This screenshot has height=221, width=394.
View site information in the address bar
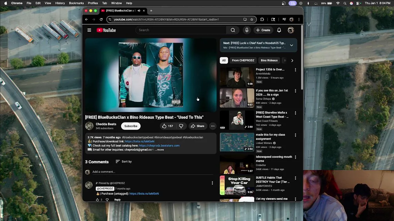coord(110,19)
